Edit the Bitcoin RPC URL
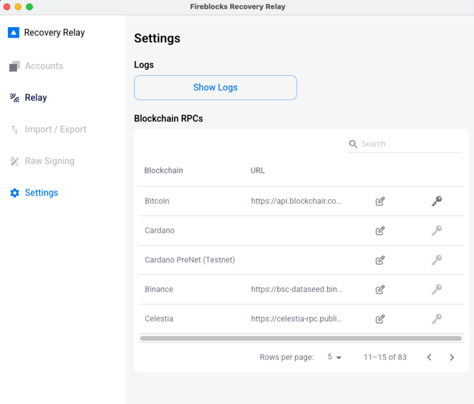The width and height of the screenshot is (474, 404). pyautogui.click(x=380, y=201)
